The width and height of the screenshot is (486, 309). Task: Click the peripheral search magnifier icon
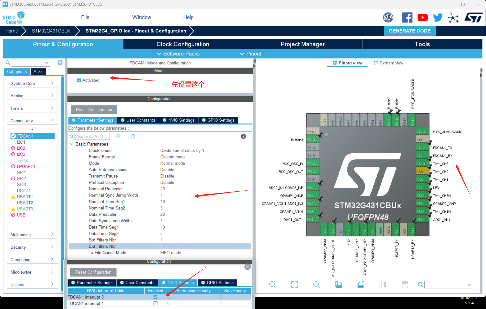[x=8, y=63]
